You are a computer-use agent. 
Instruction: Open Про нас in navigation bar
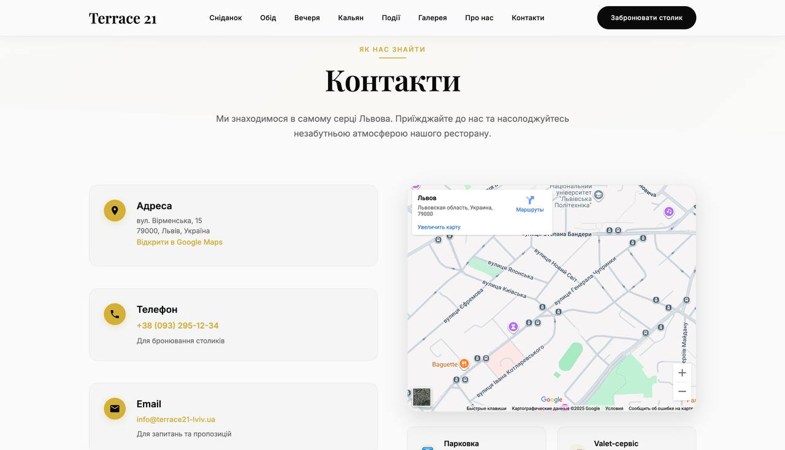[x=479, y=18]
